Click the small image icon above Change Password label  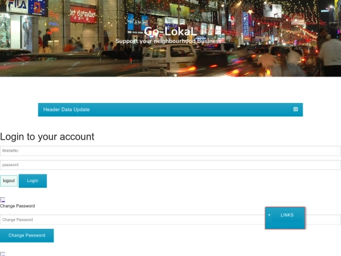click(x=3, y=200)
